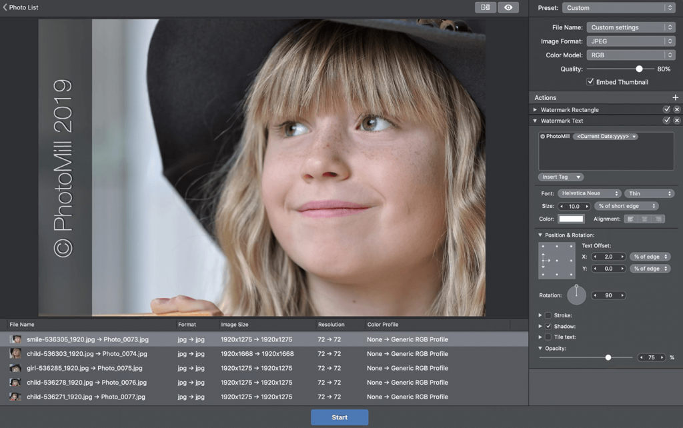Click the Current Date:yyyy tag token
Viewport: 683px width, 428px height.
click(606, 136)
